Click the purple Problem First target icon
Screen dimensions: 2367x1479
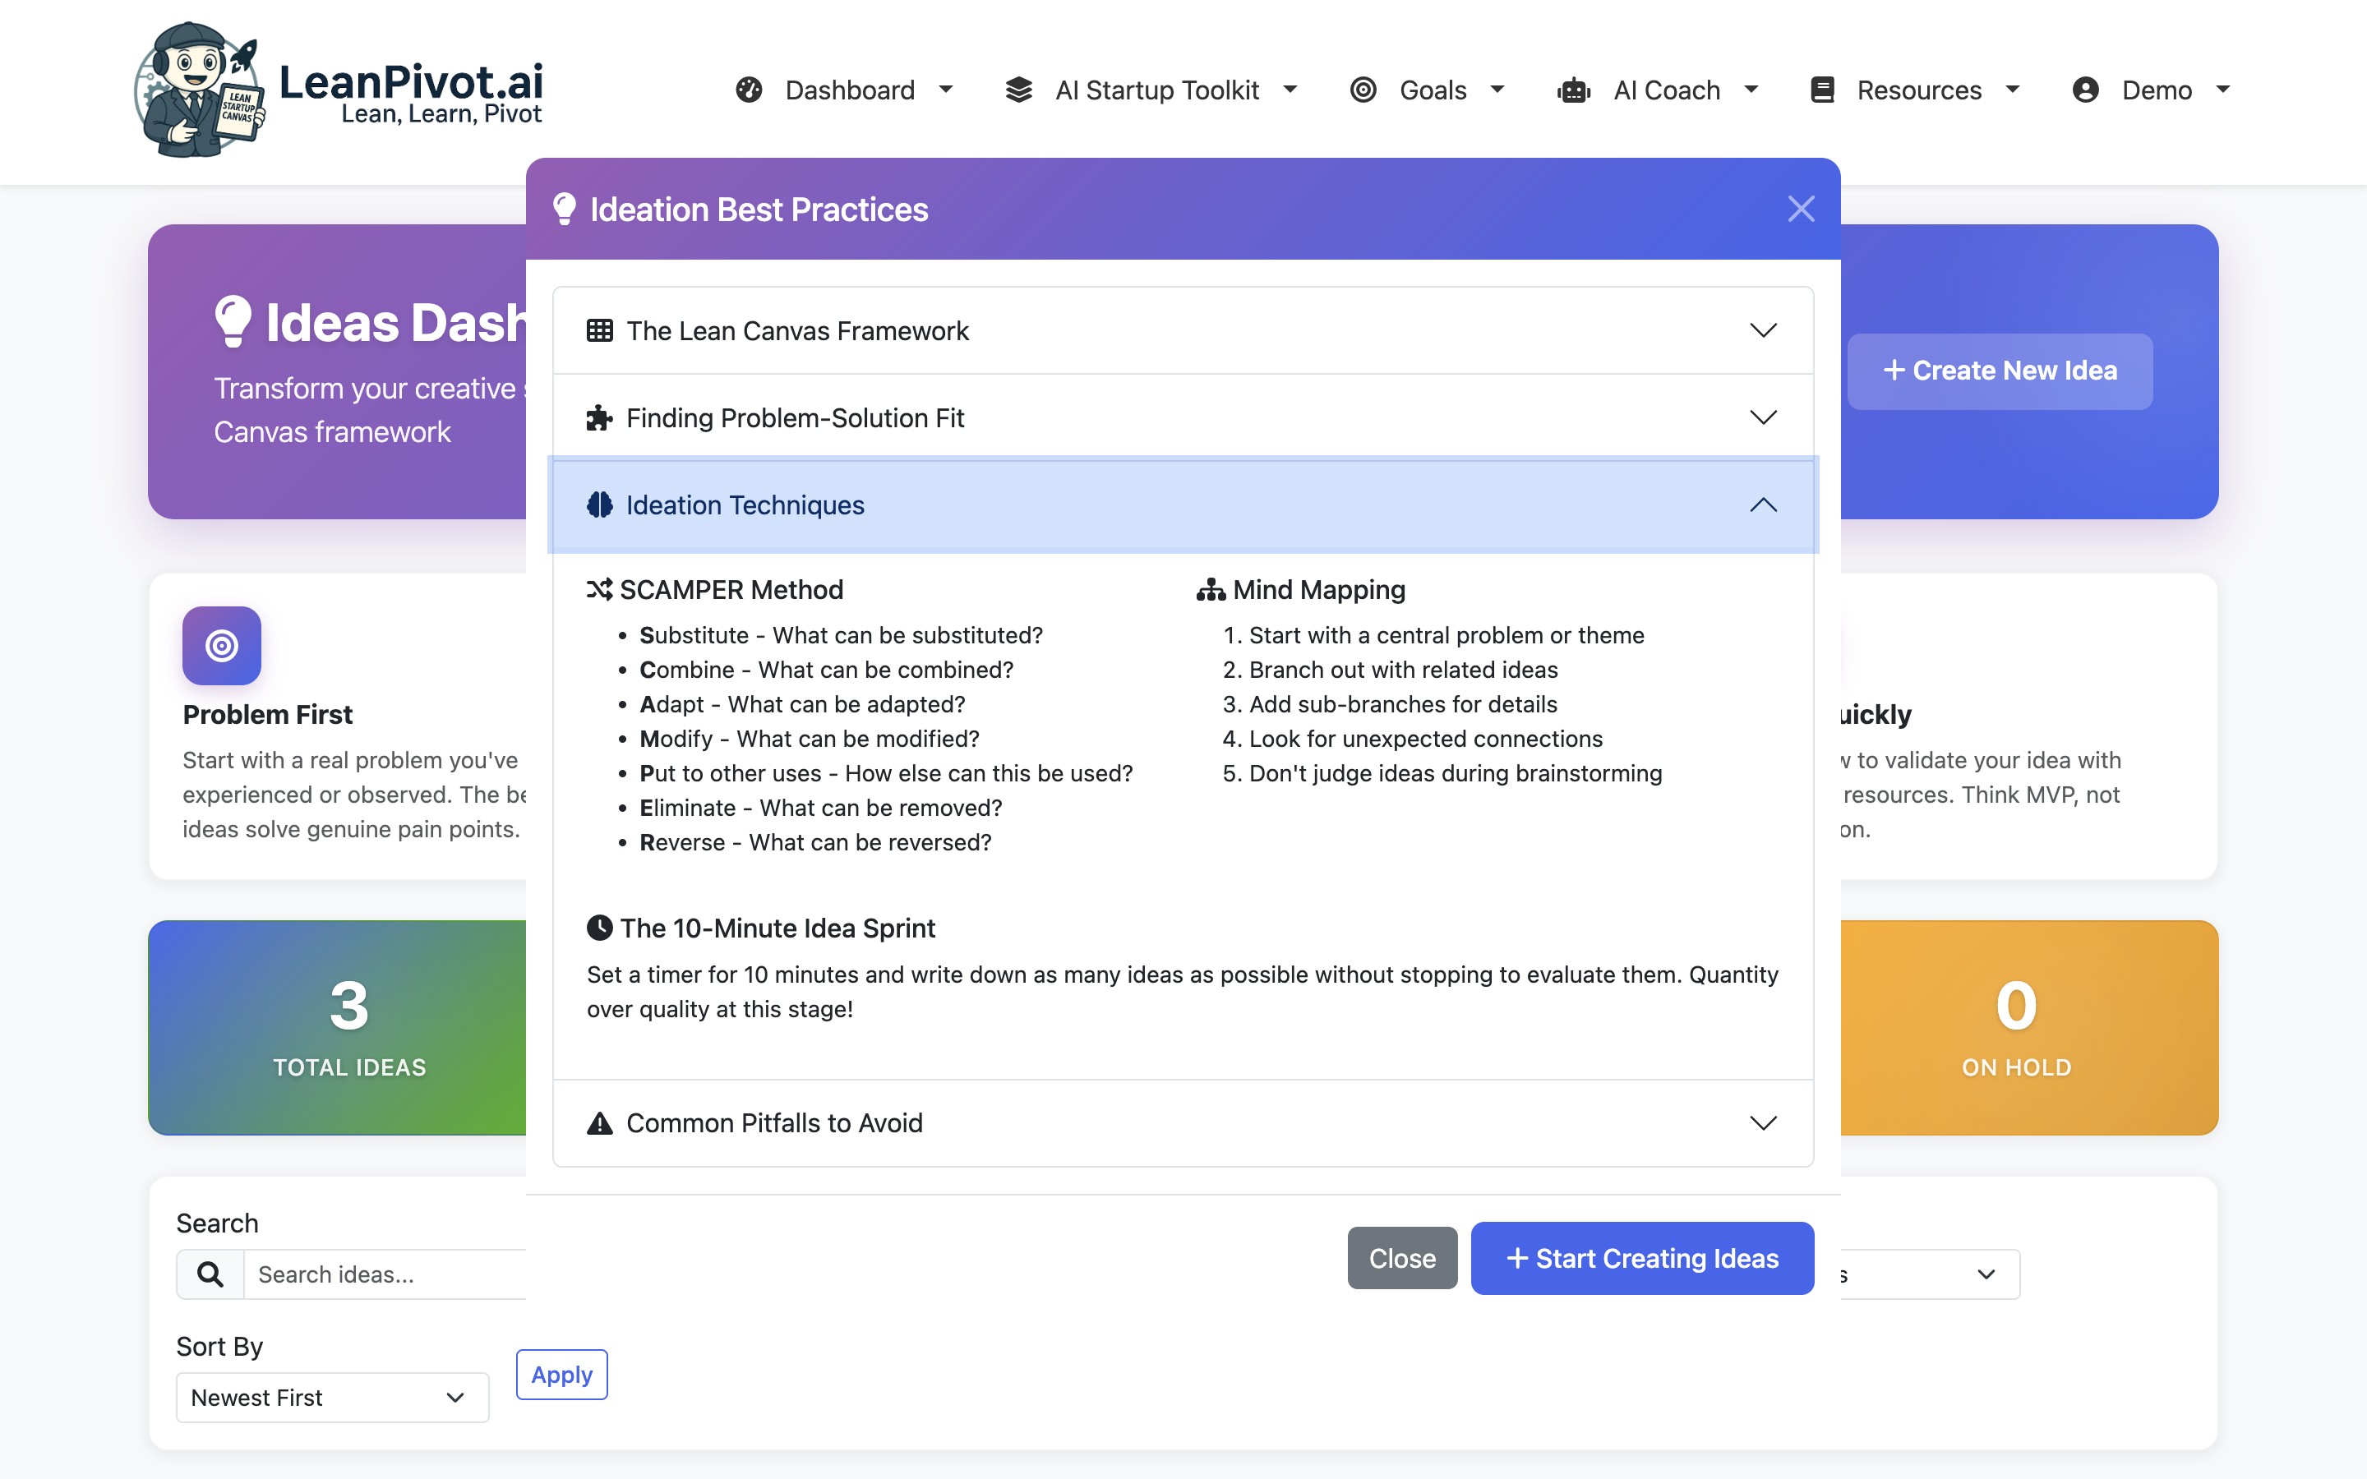pyautogui.click(x=222, y=646)
